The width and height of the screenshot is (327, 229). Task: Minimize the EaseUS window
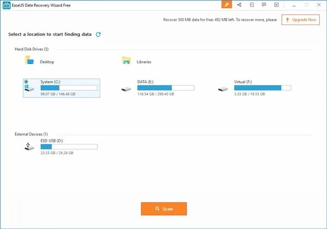tap(294, 5)
